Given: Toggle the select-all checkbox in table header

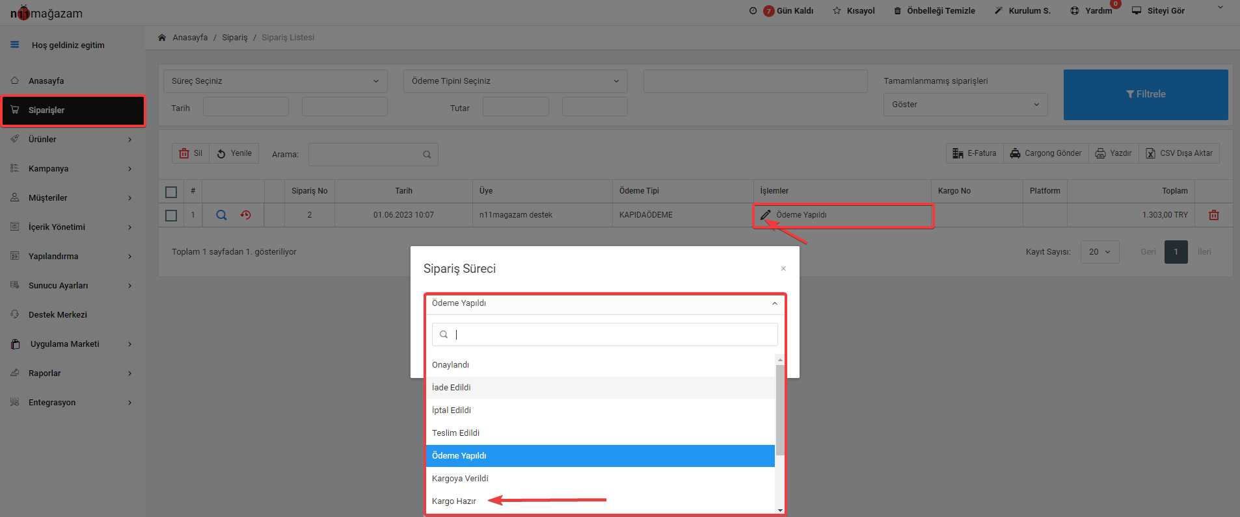Looking at the screenshot, I should (171, 192).
